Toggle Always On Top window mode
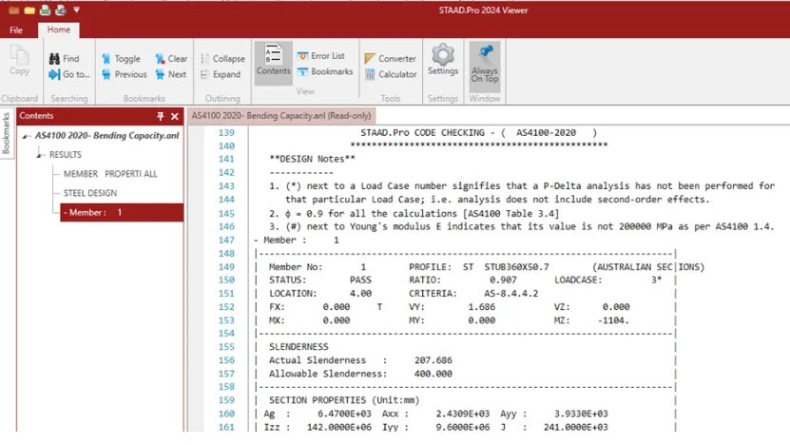The height and width of the screenshot is (445, 790). (x=485, y=65)
